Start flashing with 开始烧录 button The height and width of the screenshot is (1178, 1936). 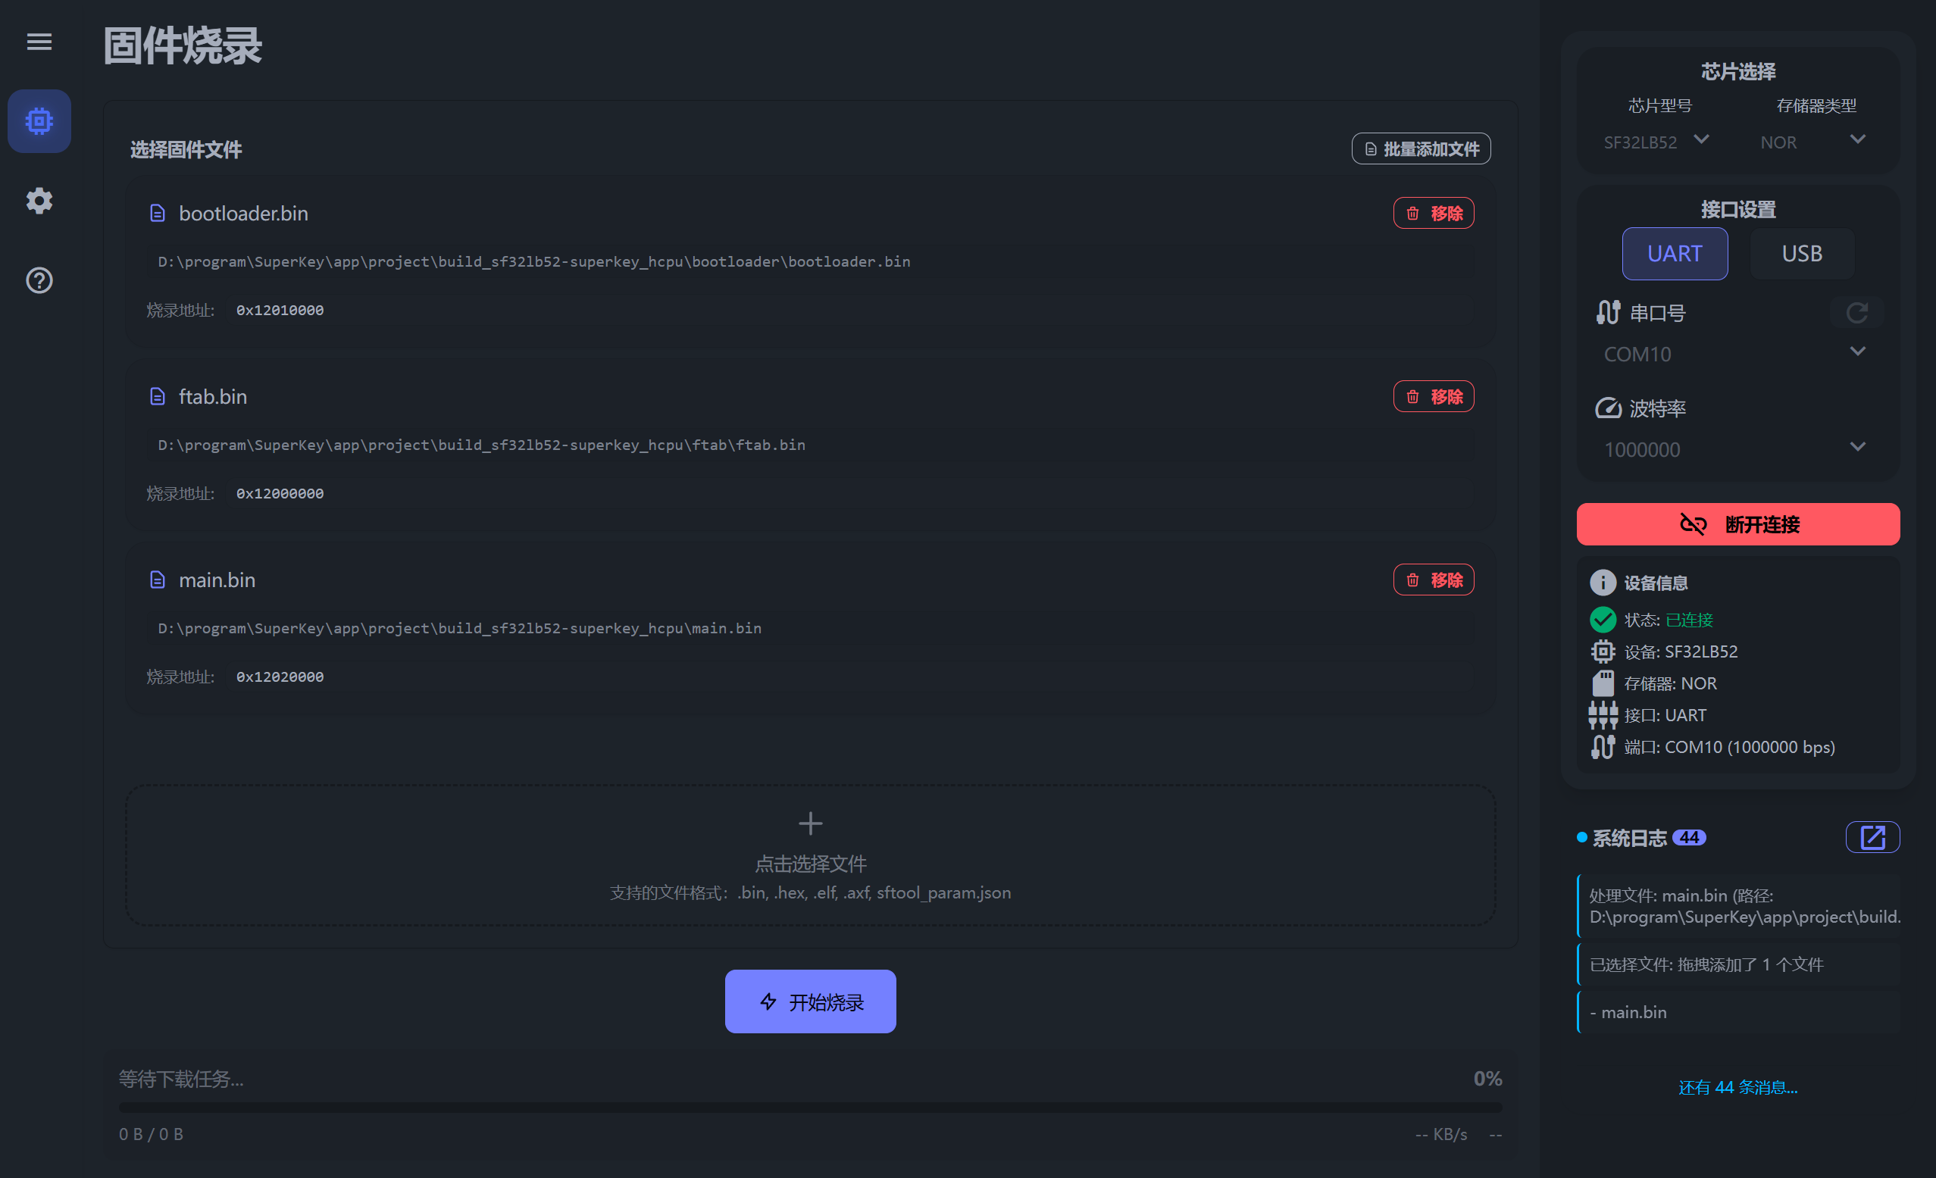pos(810,1001)
